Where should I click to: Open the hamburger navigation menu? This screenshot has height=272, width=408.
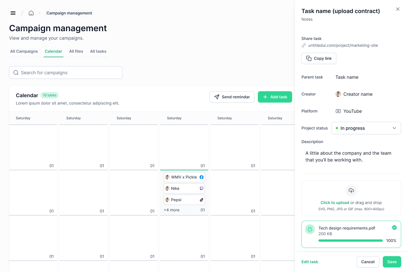tap(13, 13)
